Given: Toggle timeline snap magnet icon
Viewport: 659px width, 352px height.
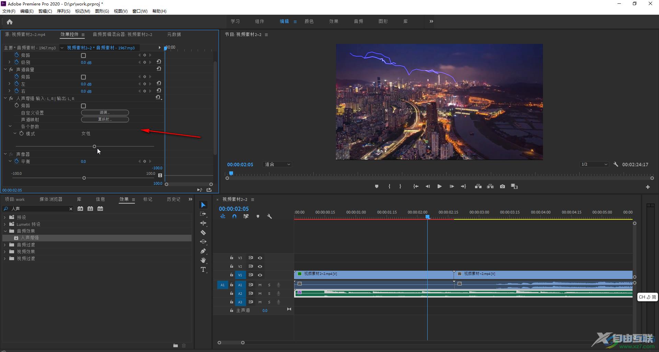Looking at the screenshot, I should pos(234,217).
